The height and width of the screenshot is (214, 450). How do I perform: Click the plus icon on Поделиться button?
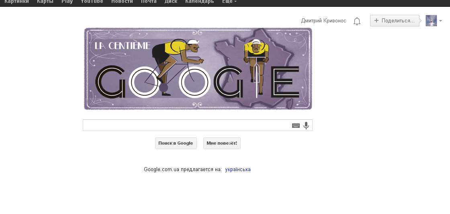coord(376,20)
